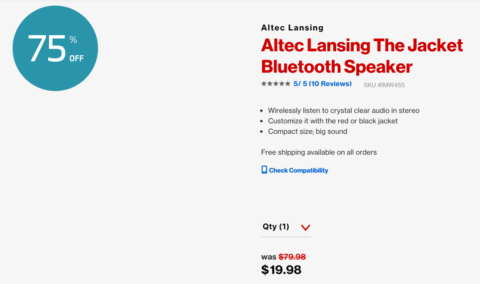Click the red or black jacket bullet
Screen dimensions: 480x284
coord(333,121)
